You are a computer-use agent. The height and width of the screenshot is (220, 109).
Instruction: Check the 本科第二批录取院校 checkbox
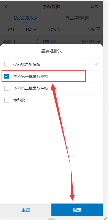(x=7, y=88)
